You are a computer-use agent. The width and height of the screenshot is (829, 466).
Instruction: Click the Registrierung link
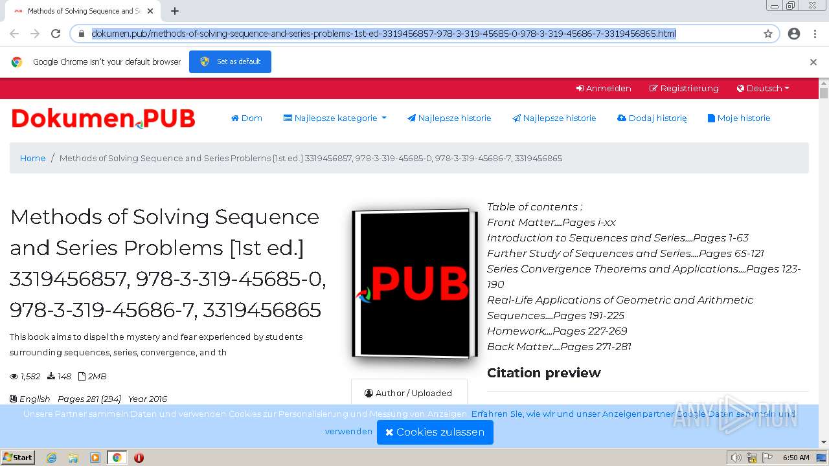(x=684, y=89)
